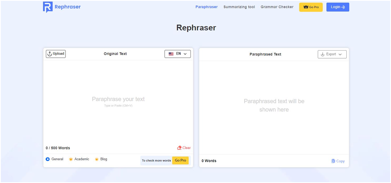Click the 0 Words output counter

click(209, 161)
